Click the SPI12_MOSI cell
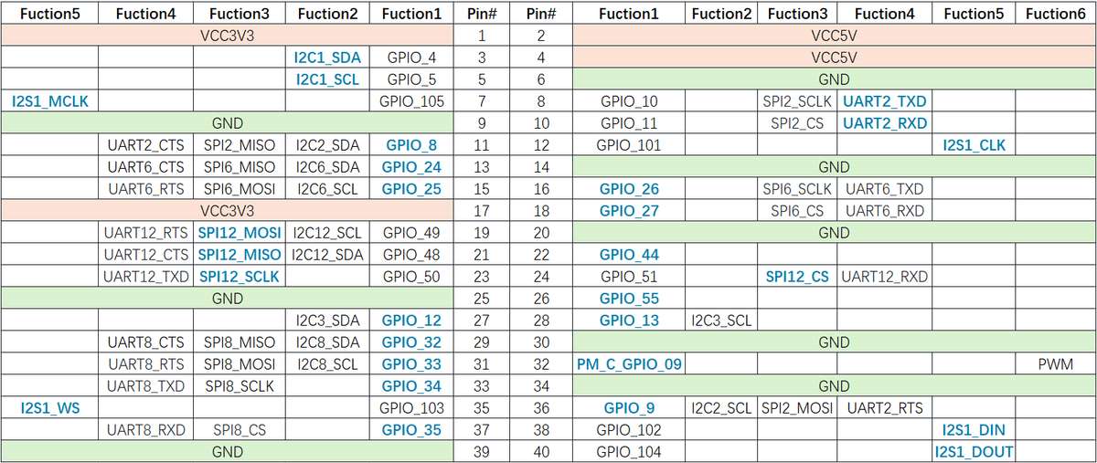Viewport: 1097px width, 463px height. (x=240, y=233)
